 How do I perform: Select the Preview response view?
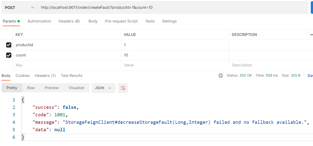pos(52,88)
